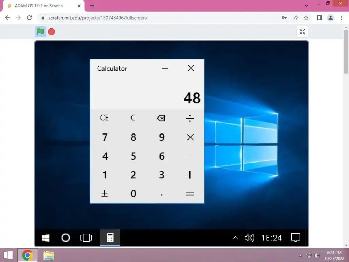The image size is (349, 262).
Task: Click the multiply operator key
Action: pyautogui.click(x=190, y=137)
